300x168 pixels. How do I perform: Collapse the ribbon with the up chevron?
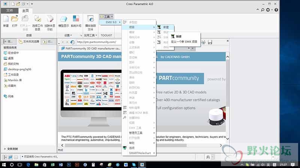(x=258, y=10)
